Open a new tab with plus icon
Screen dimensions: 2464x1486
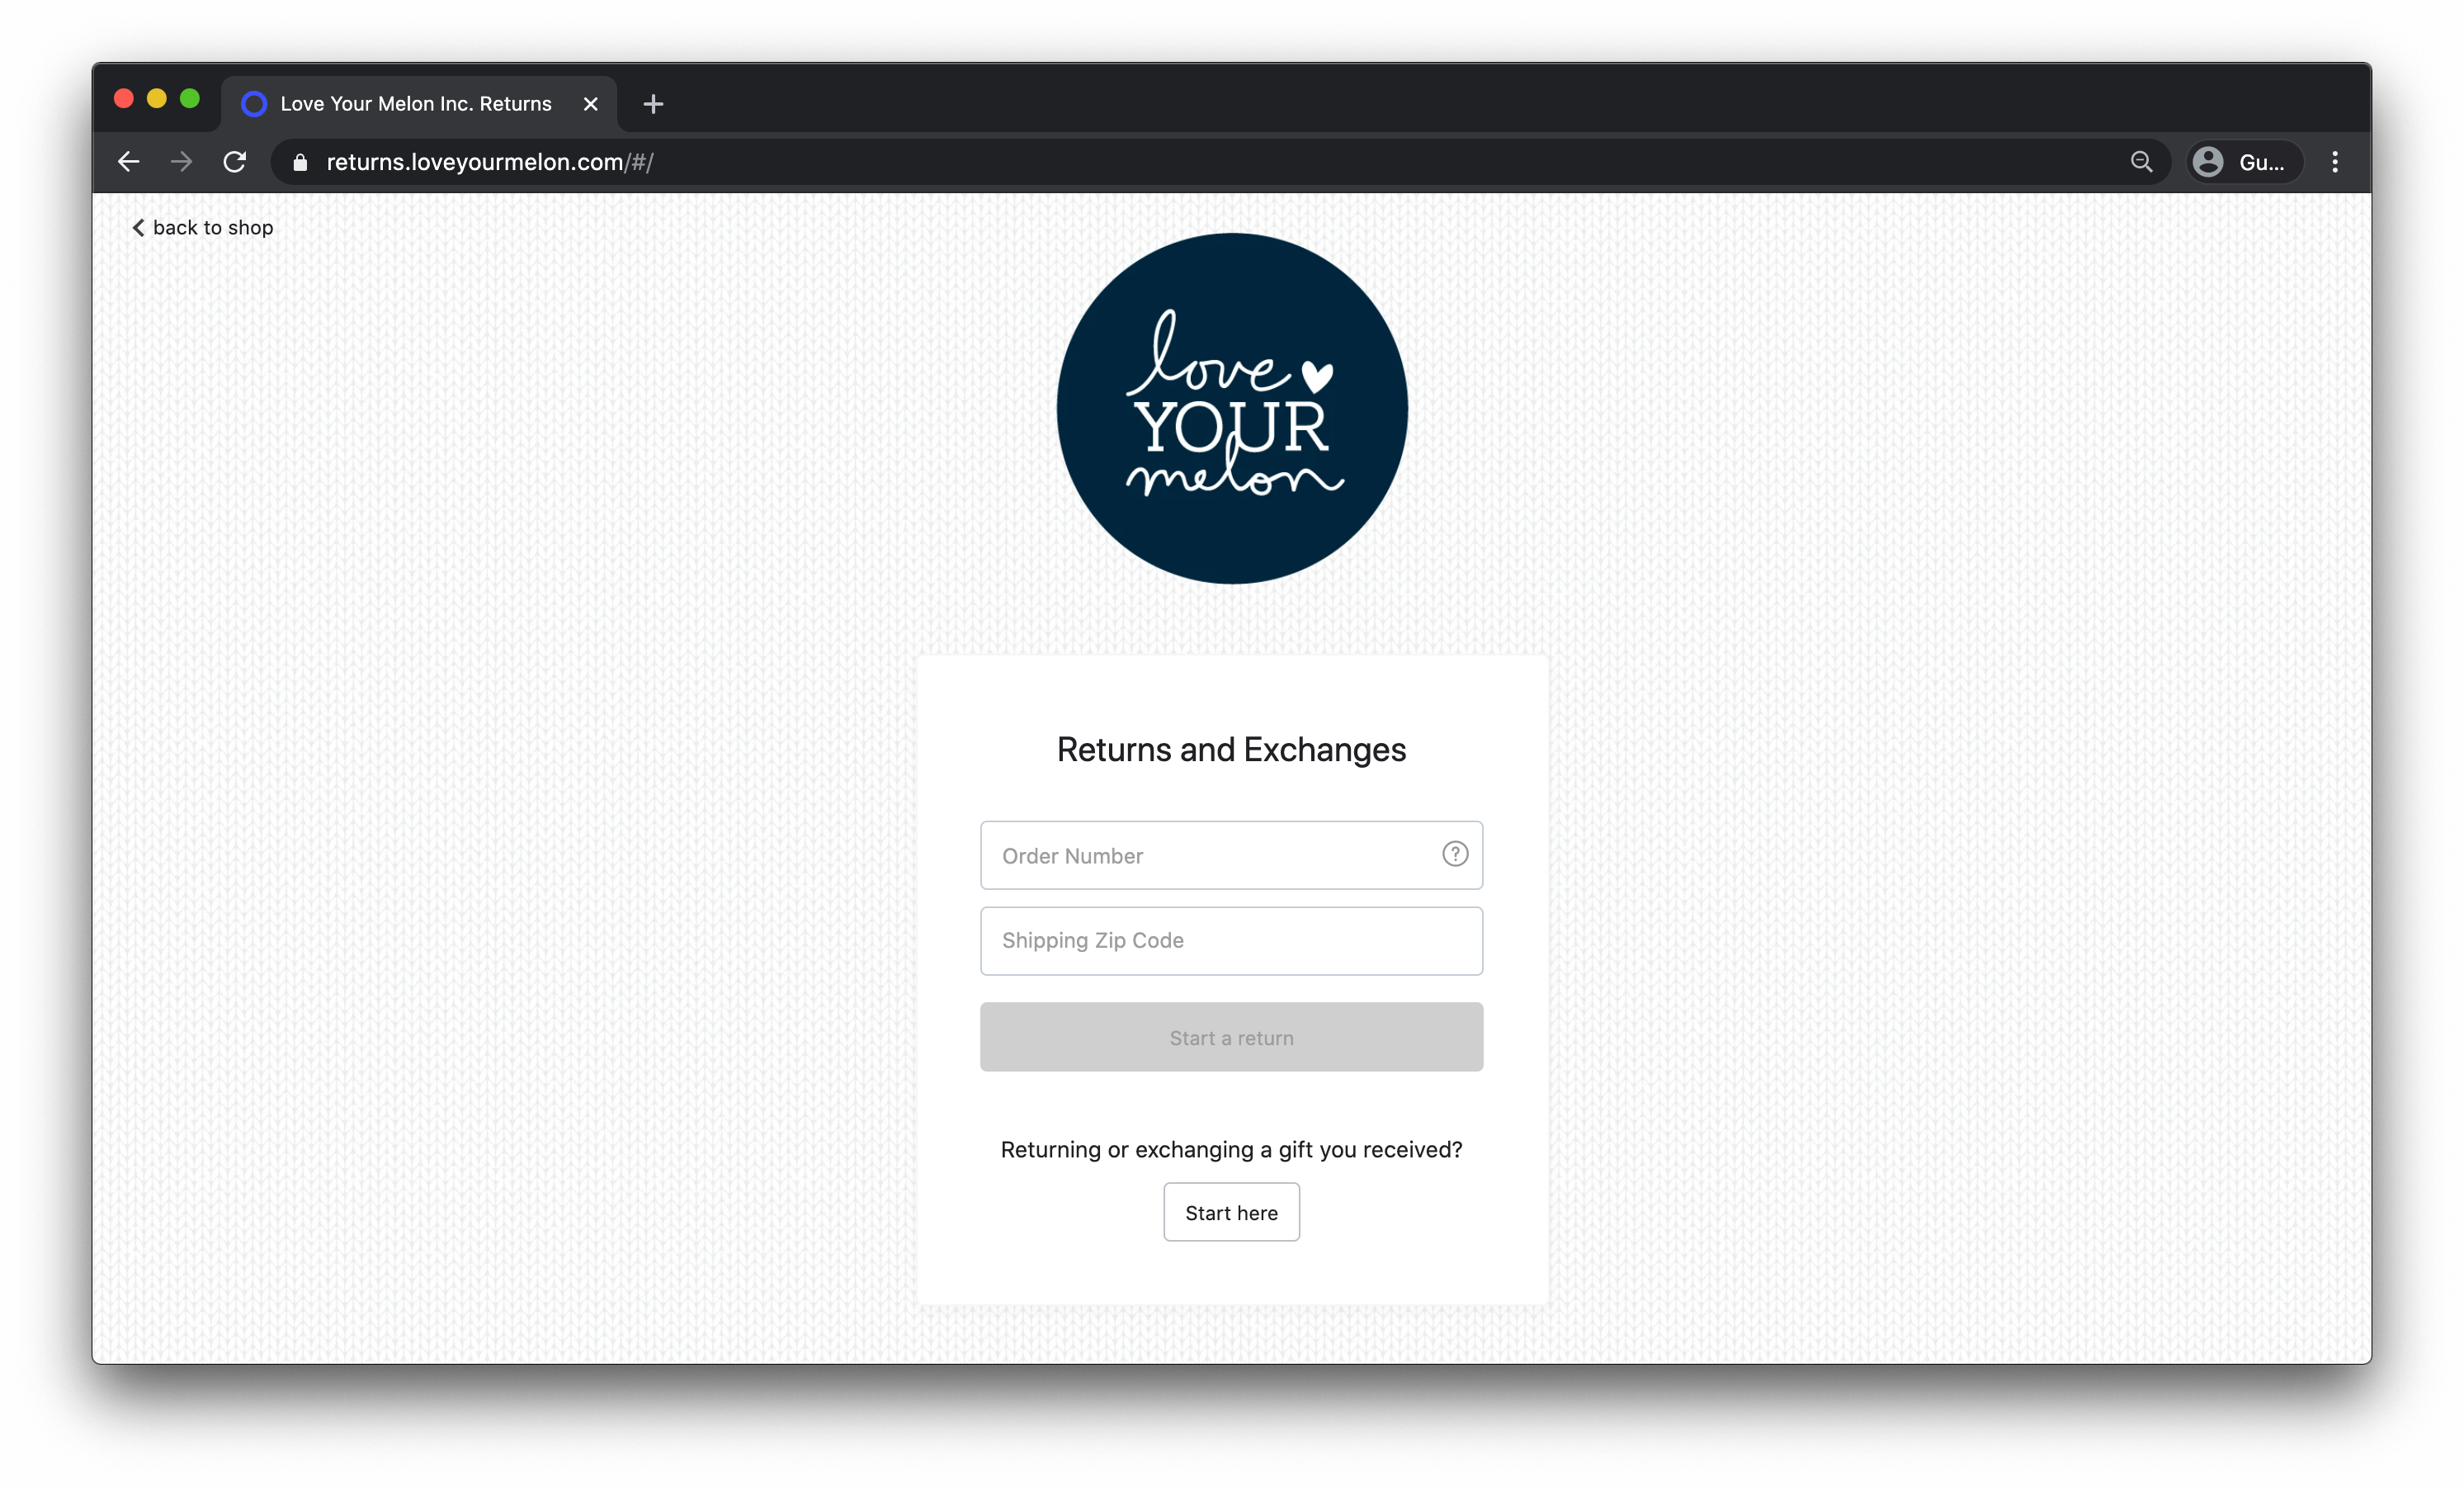[653, 104]
